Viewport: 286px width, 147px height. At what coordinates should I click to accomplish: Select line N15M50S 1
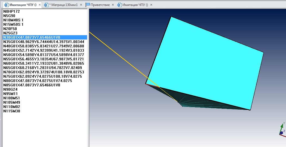(x=45, y=24)
